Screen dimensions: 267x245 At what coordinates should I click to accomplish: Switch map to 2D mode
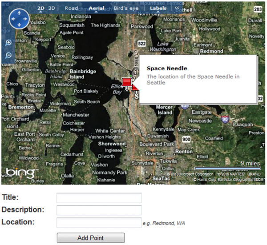pyautogui.click(x=41, y=8)
